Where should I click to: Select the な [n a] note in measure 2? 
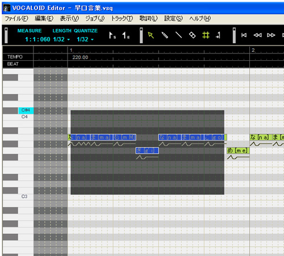[x=261, y=137]
